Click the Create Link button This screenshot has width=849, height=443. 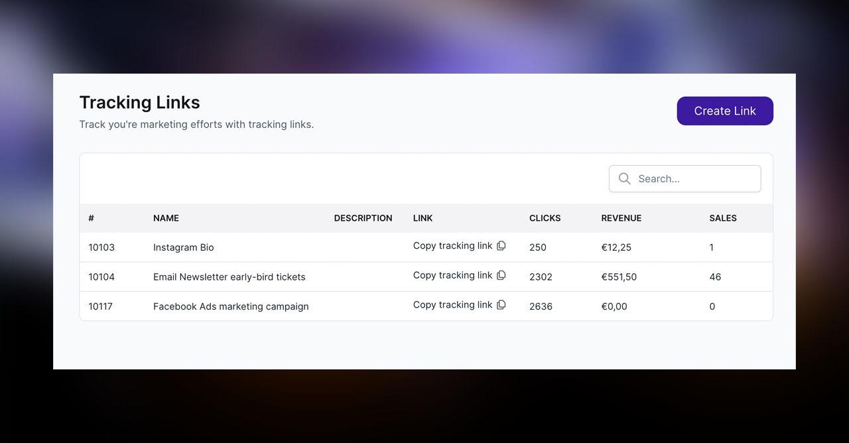point(725,111)
